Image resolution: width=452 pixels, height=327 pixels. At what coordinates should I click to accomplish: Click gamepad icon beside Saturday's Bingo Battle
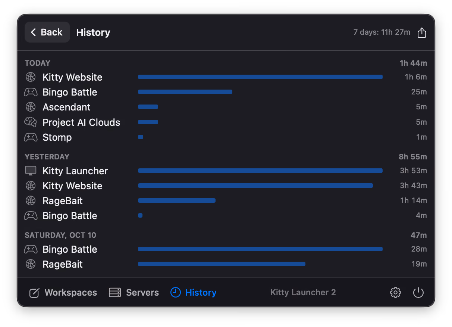pos(31,249)
